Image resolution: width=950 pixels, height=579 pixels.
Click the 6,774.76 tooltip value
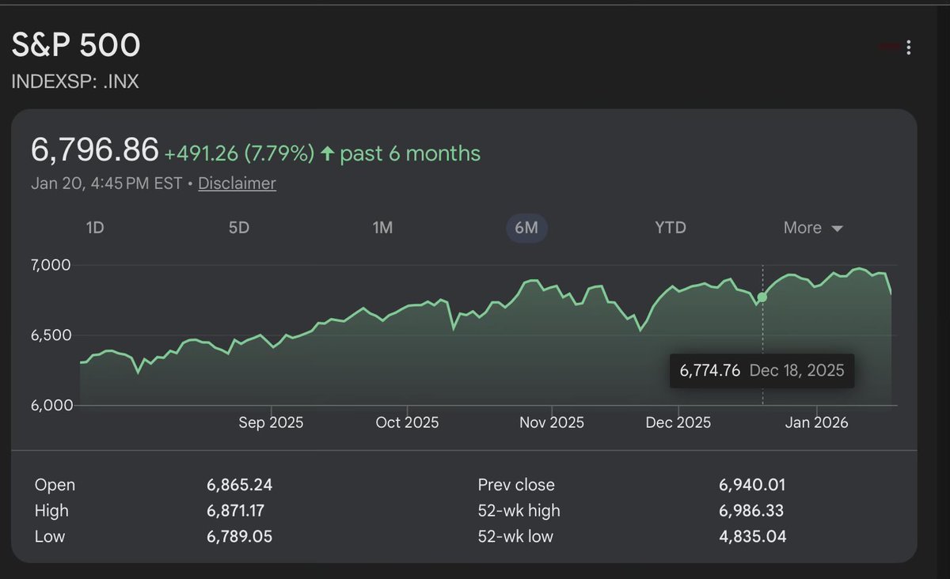[710, 370]
